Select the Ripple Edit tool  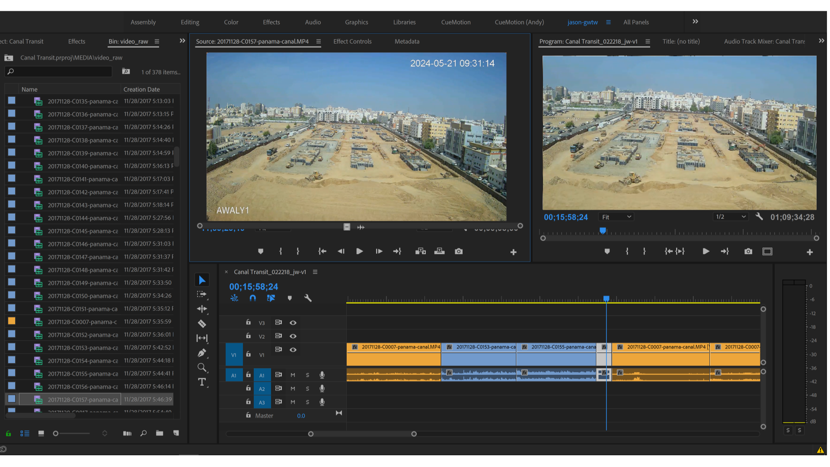tap(202, 309)
